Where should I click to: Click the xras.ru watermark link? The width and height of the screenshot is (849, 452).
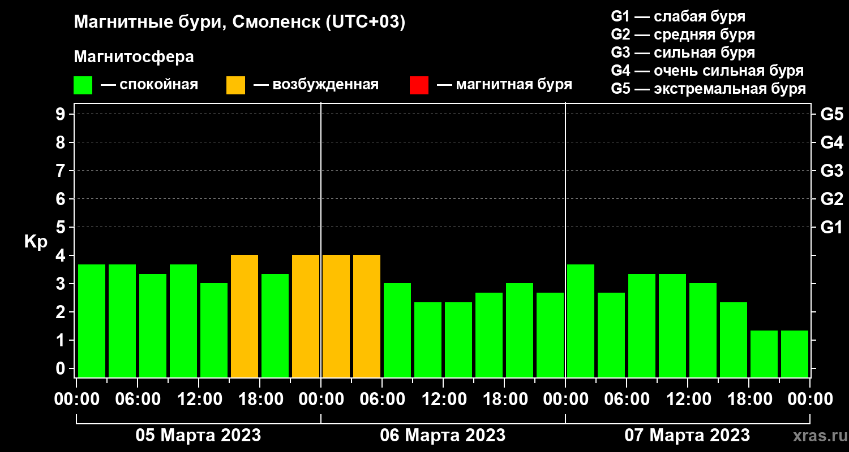(817, 436)
